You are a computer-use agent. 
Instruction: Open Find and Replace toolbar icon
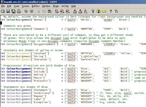[x=57, y=11]
